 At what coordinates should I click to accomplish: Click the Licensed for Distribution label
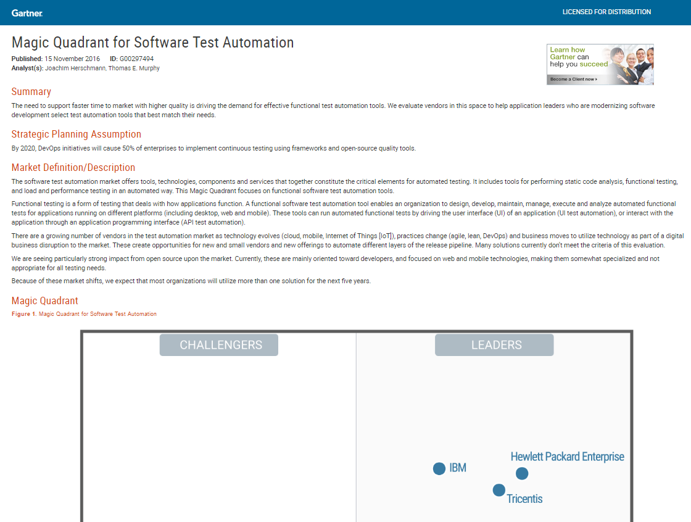(606, 12)
